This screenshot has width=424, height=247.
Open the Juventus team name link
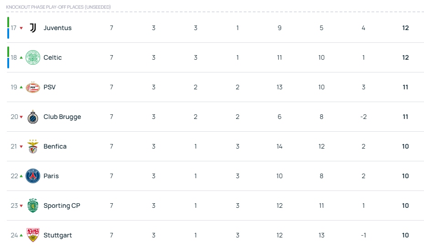pyautogui.click(x=58, y=28)
